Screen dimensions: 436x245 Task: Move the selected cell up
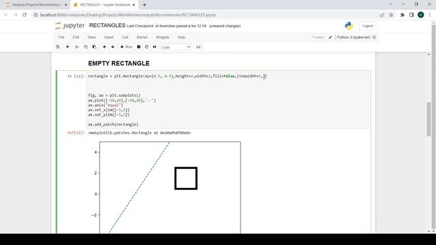tap(104, 47)
